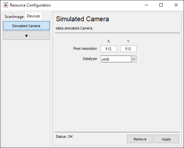Screen dimensions: 184x148
Task: Click the Y column header label
Action: [x=128, y=41]
